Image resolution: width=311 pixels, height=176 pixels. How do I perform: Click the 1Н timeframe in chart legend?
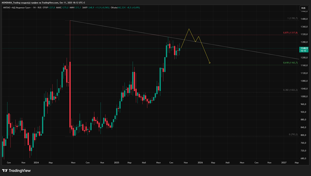34,7
